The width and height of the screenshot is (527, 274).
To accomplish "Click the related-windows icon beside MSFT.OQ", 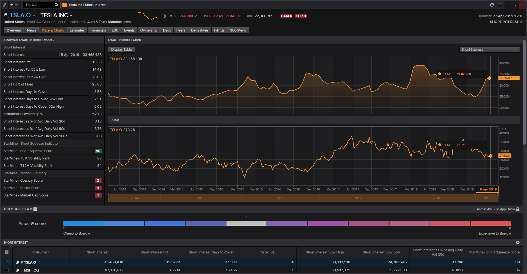I will [18, 270].
